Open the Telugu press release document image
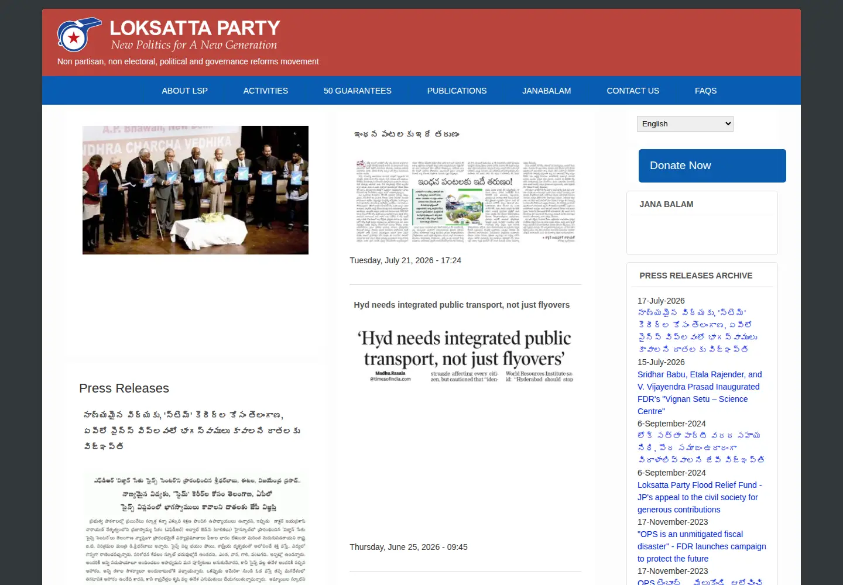The width and height of the screenshot is (843, 585). 196,526
